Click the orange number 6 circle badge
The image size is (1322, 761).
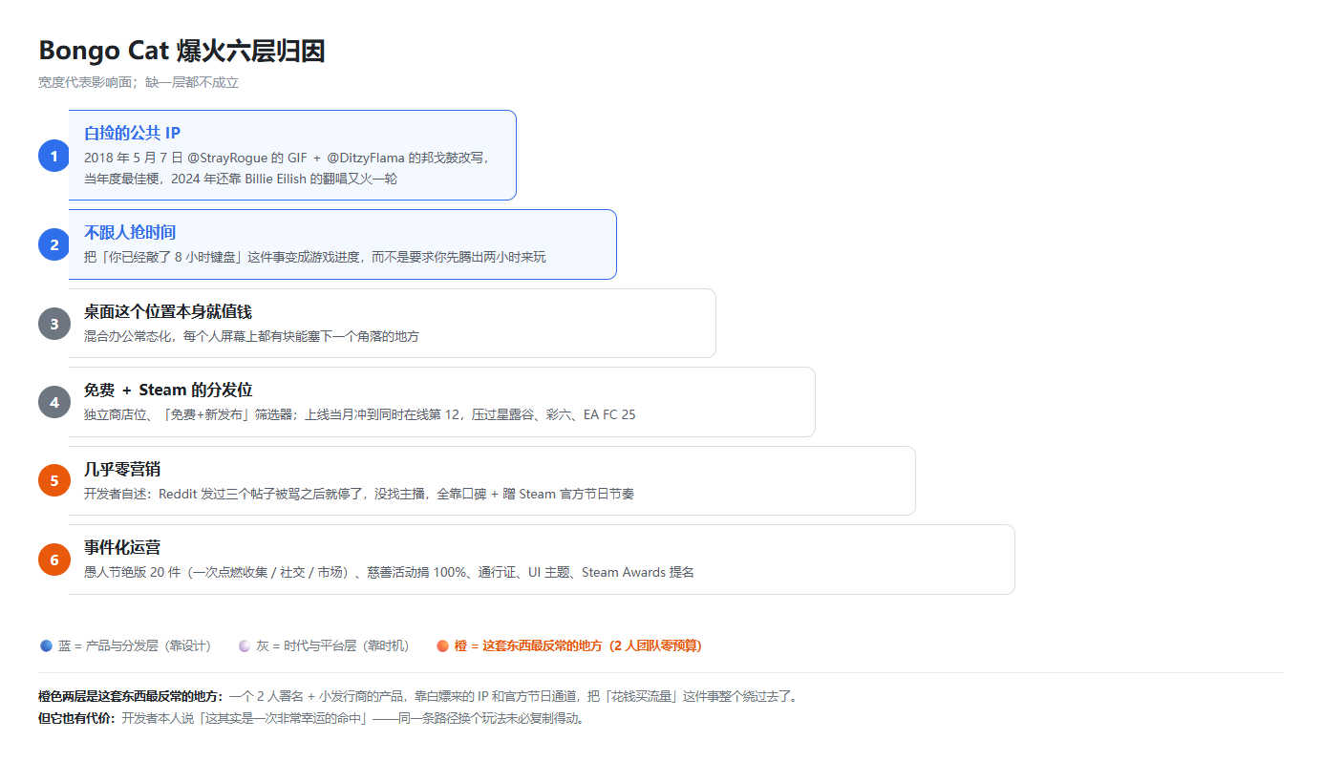coord(54,560)
